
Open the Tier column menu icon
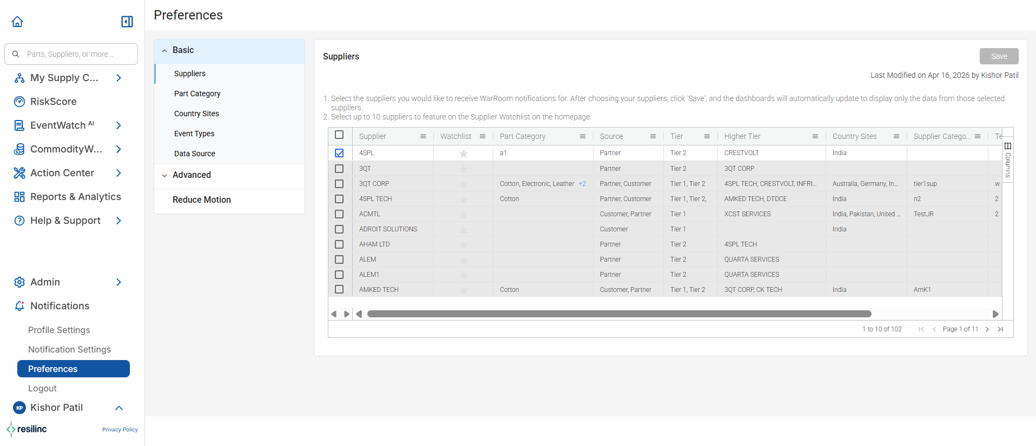pos(707,136)
